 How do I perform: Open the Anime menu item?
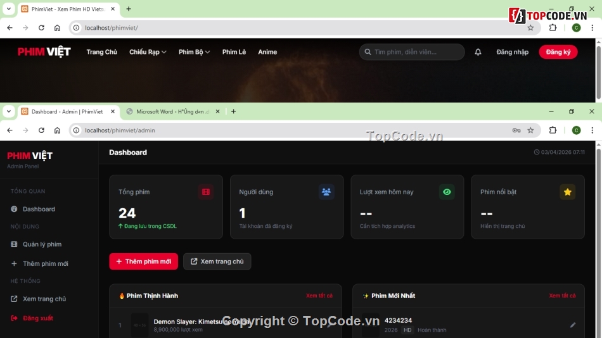pyautogui.click(x=267, y=52)
